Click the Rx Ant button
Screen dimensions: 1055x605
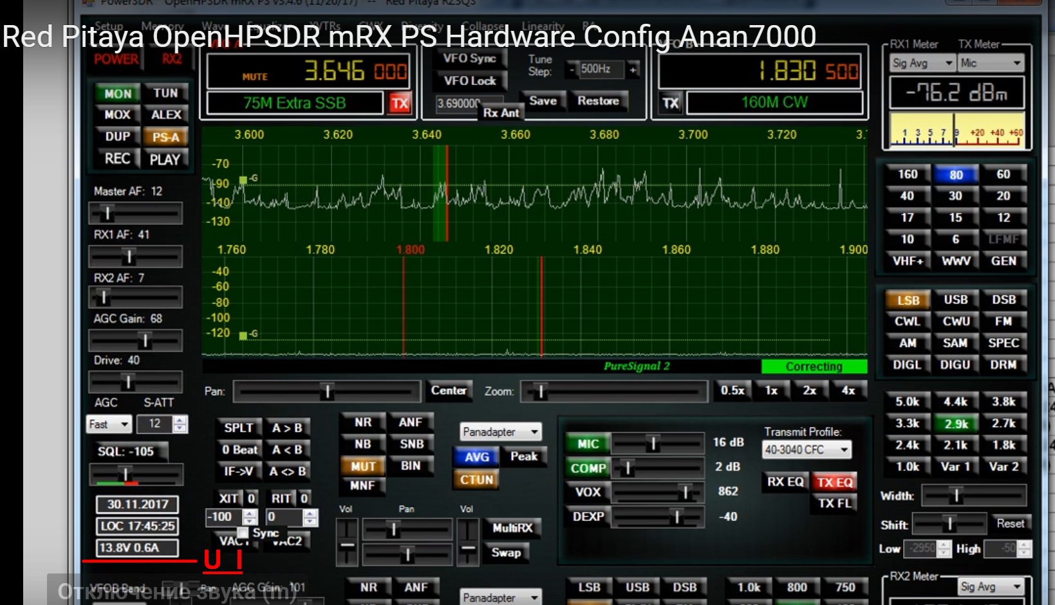501,113
